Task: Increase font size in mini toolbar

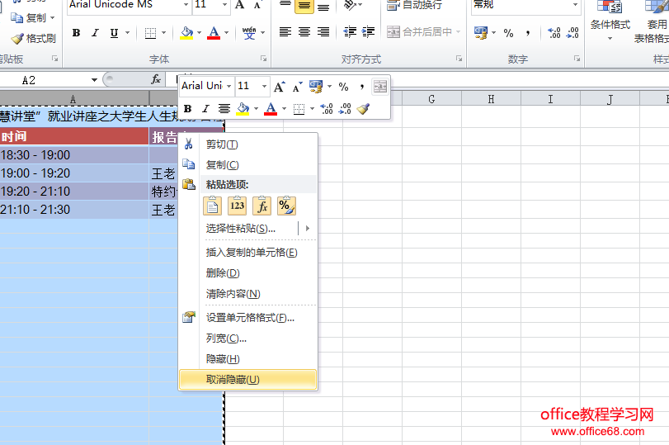Action: click(280, 87)
